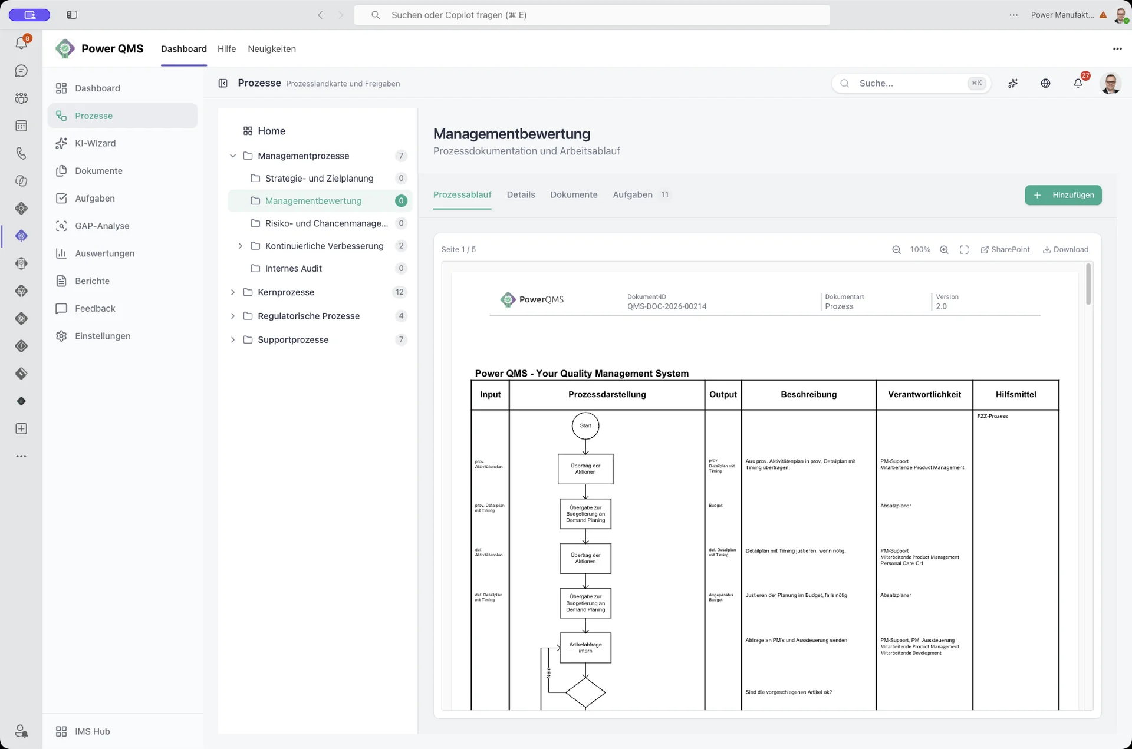Go back with the title bar arrow

click(320, 15)
